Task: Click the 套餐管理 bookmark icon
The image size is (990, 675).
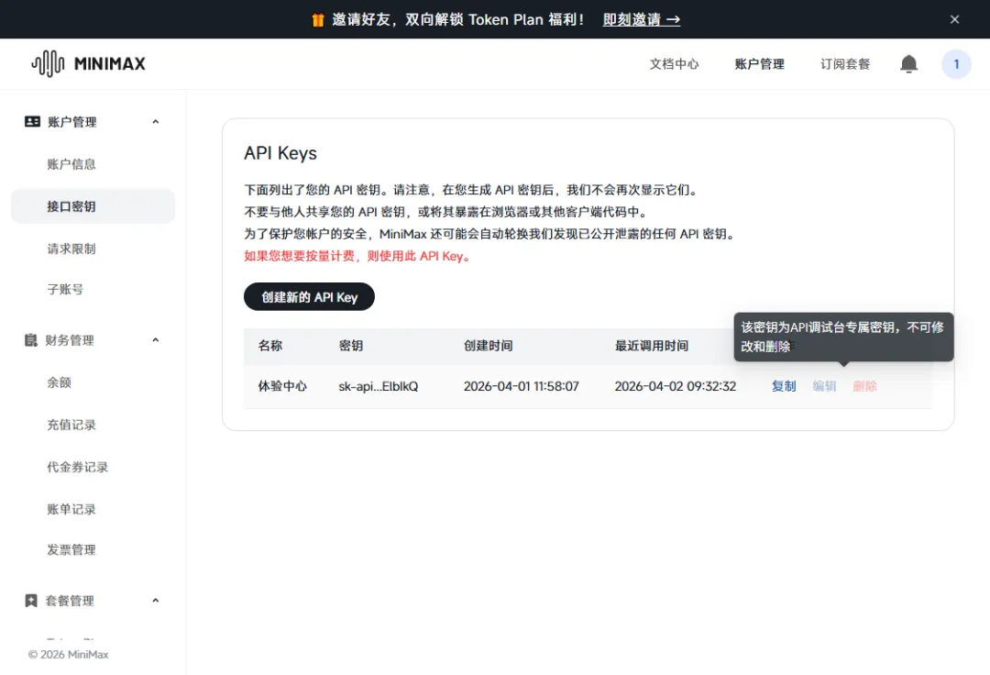Action: coord(31,601)
